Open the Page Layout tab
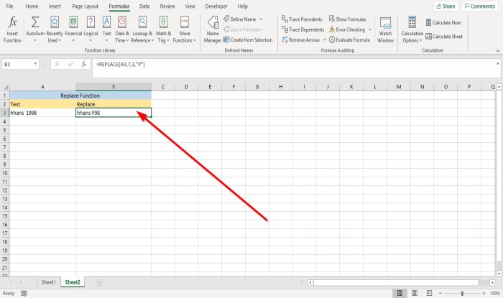Screen dimensions: 503x298 coord(85,6)
